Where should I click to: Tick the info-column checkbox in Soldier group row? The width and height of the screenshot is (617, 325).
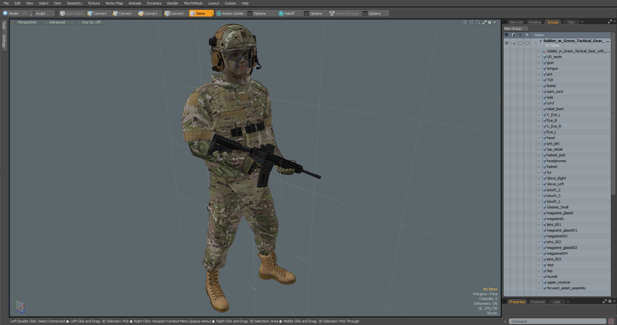click(520, 43)
